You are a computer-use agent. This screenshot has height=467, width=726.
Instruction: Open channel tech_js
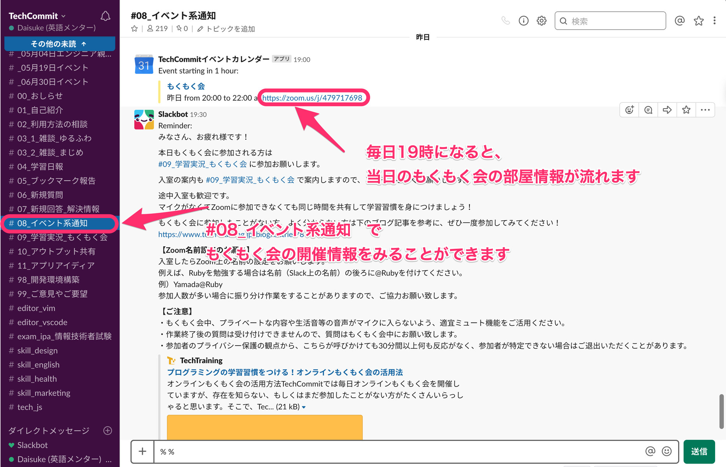60,407
